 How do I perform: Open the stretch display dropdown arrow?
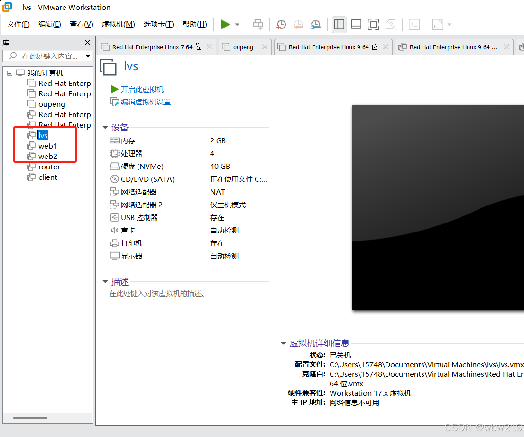(x=450, y=24)
